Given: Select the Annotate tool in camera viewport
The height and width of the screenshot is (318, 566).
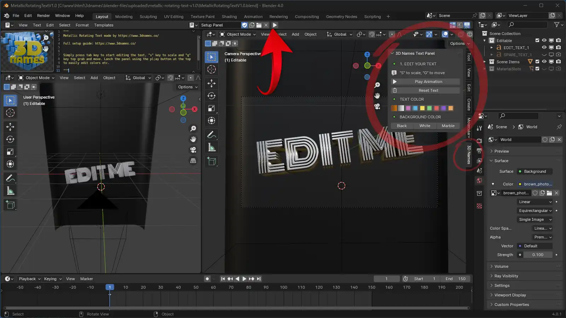Looking at the screenshot, I should (212, 135).
